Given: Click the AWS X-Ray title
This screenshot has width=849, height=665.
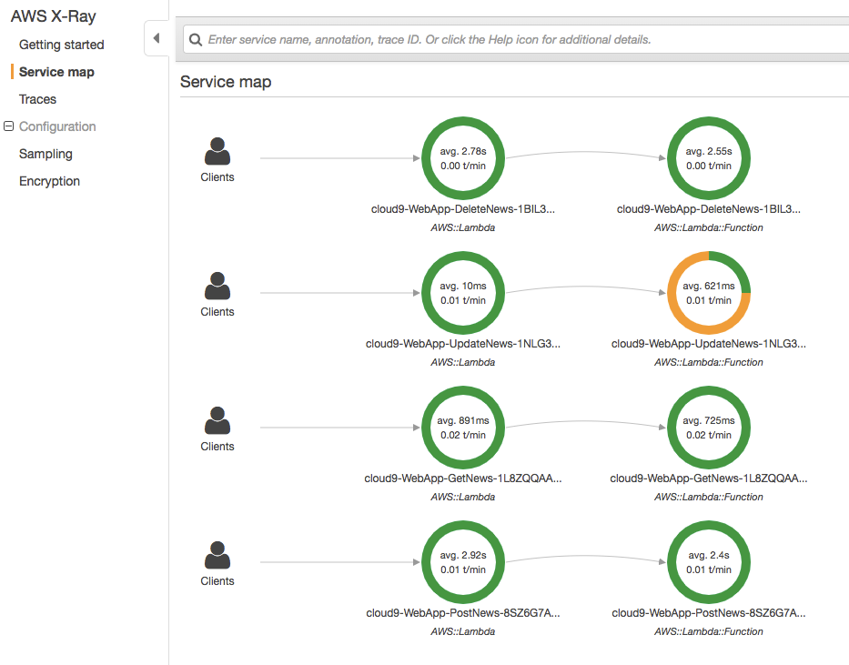Looking at the screenshot, I should tap(53, 16).
